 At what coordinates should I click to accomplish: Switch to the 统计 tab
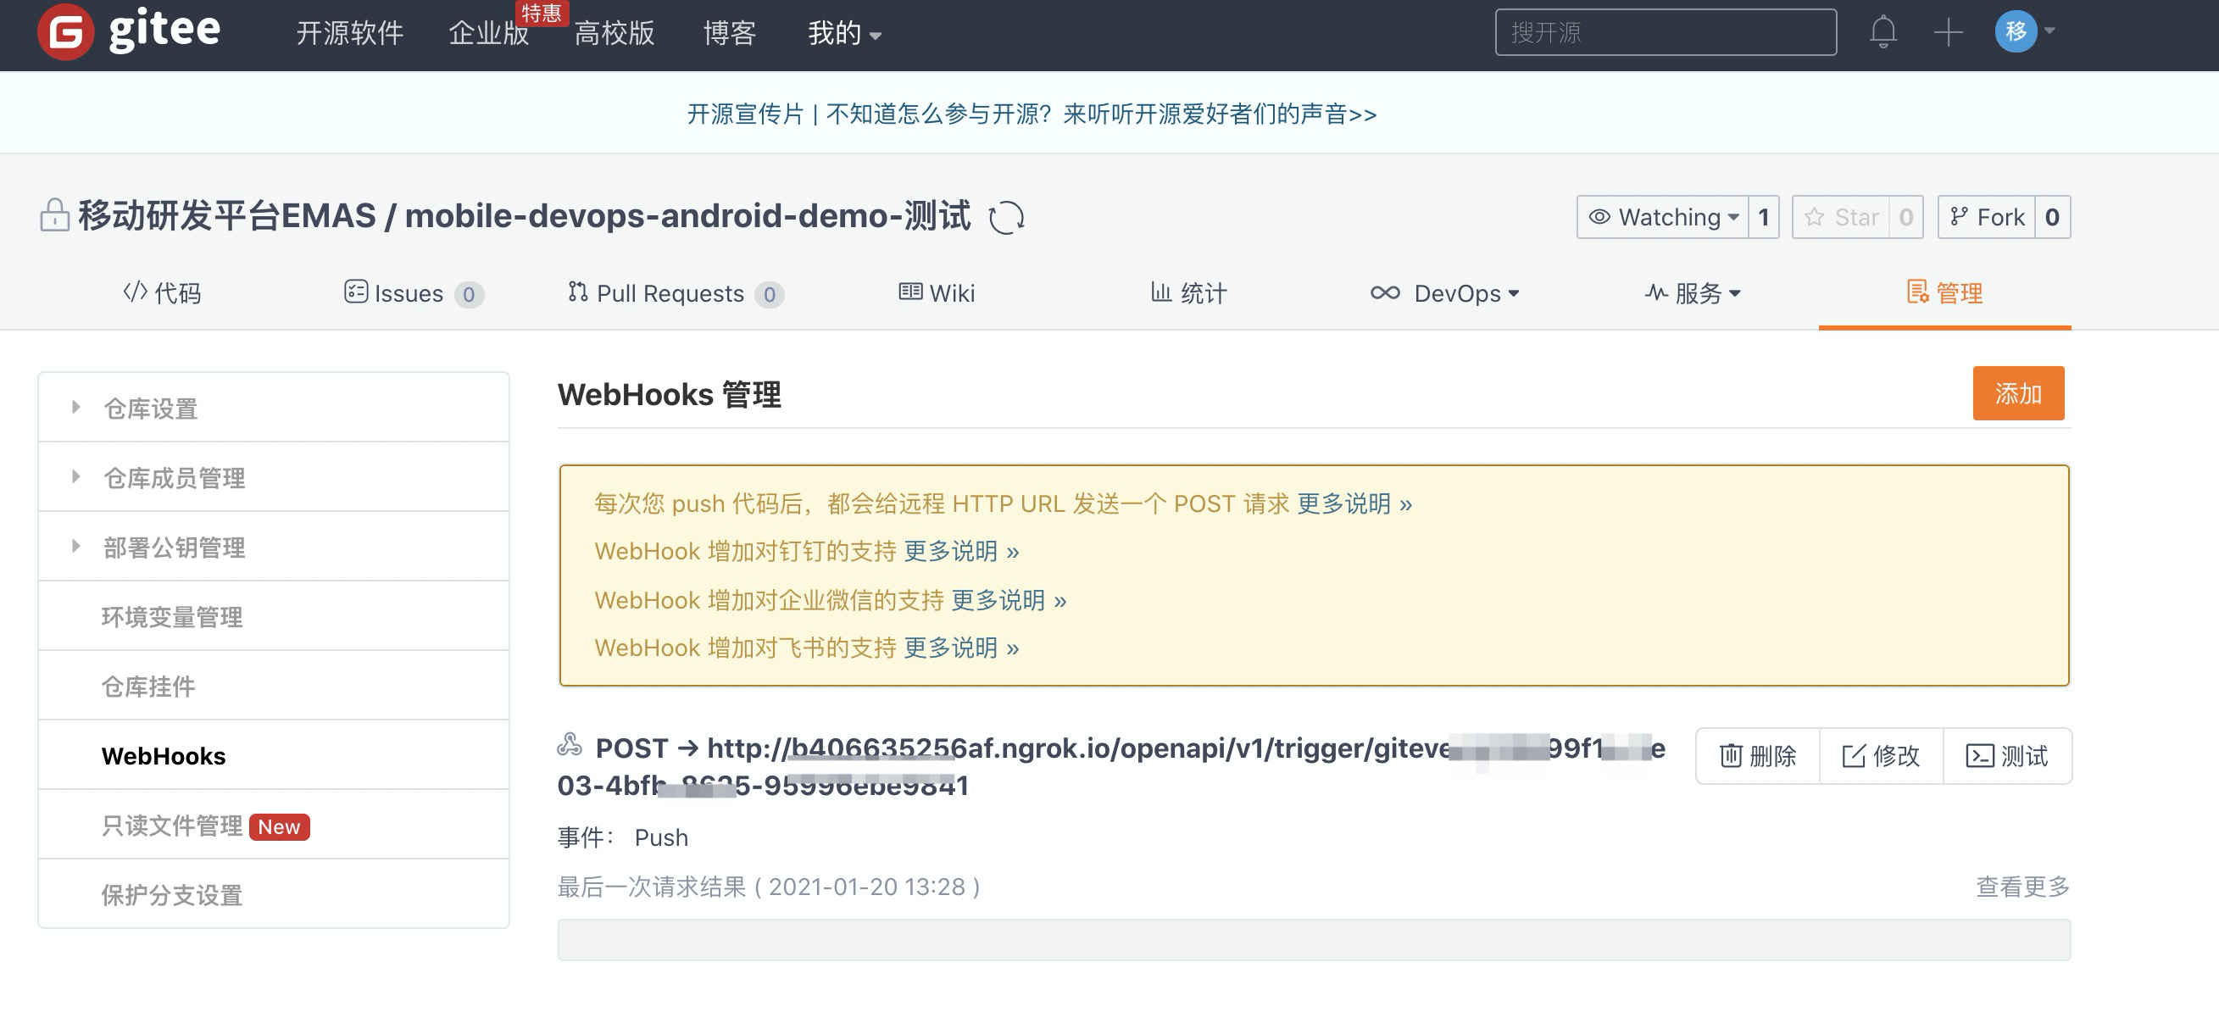(1188, 294)
